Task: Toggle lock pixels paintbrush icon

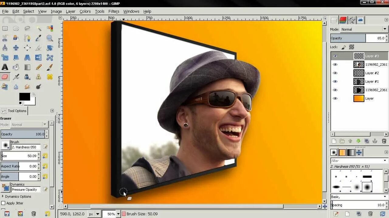Action: click(344, 47)
